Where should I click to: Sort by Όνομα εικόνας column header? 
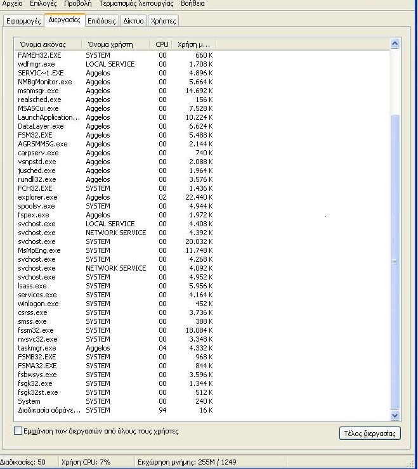point(48,44)
